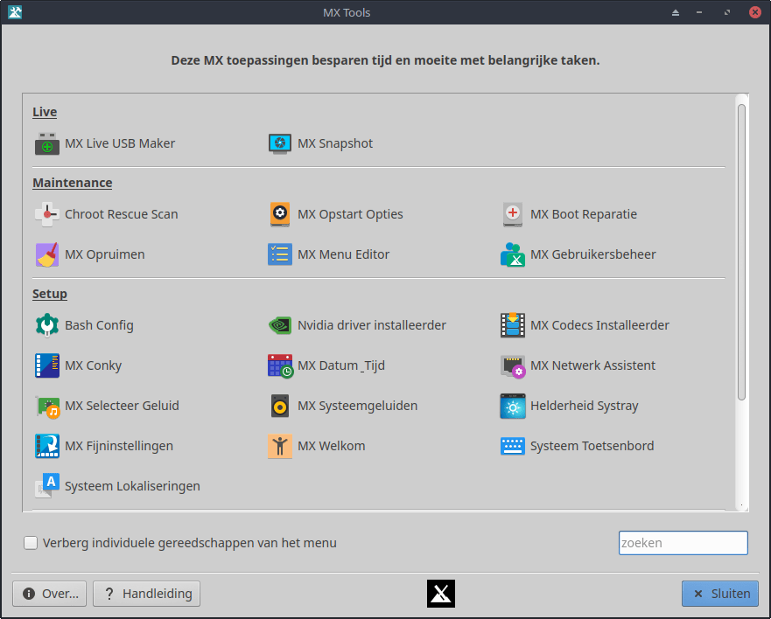Select the Live category heading

click(x=45, y=112)
